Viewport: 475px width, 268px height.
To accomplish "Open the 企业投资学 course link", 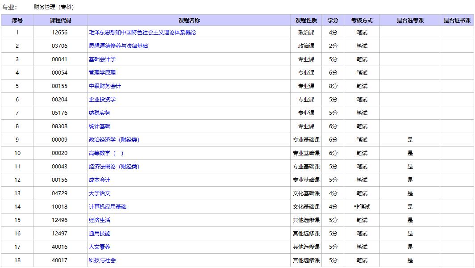I will 102,100.
